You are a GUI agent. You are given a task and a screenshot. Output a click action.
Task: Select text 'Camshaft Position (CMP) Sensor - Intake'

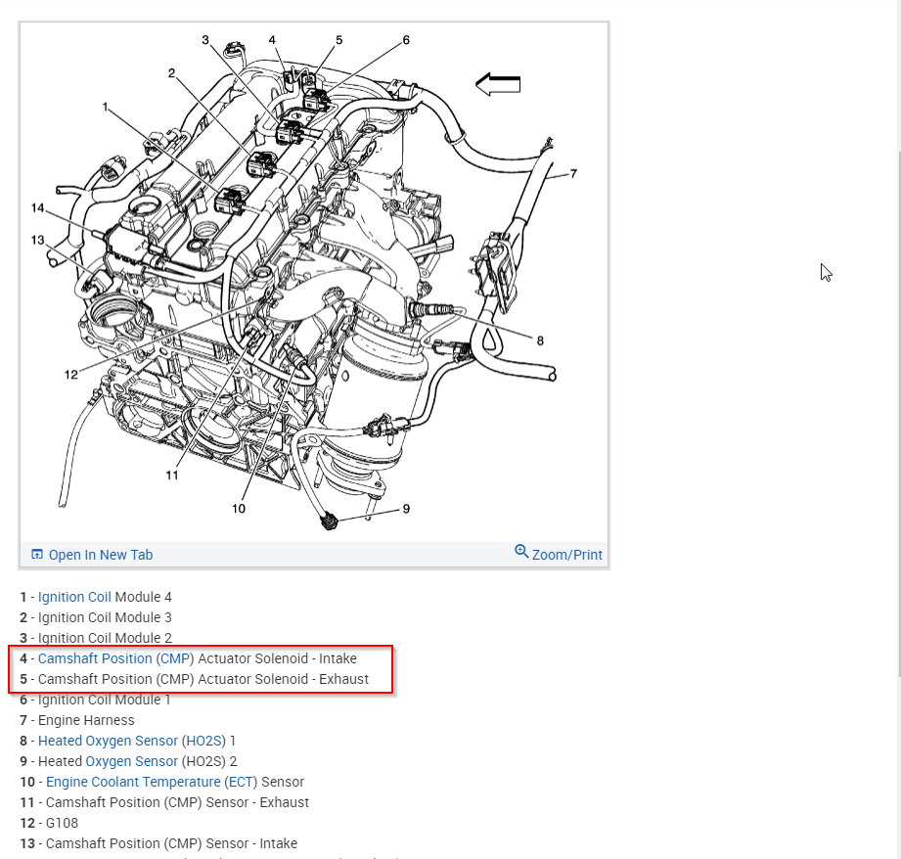pyautogui.click(x=171, y=843)
